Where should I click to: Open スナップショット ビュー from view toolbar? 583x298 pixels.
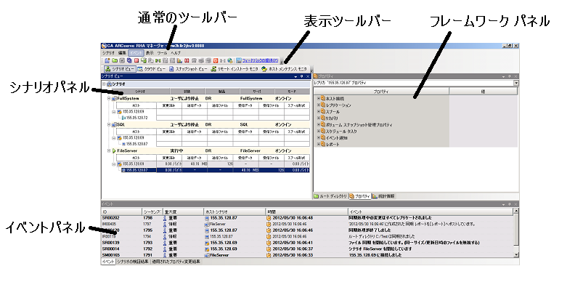click(x=187, y=68)
